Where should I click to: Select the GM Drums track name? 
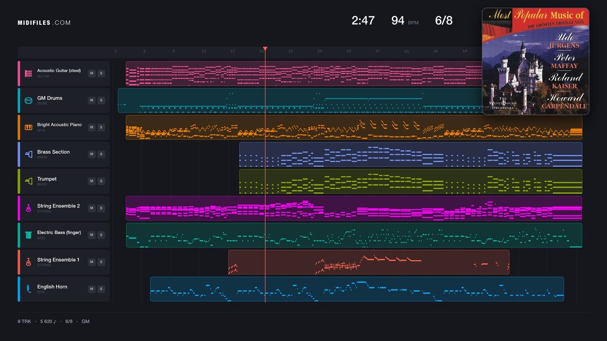[x=50, y=98]
